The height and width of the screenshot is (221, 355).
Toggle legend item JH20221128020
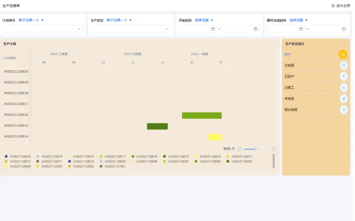[x=18, y=157]
